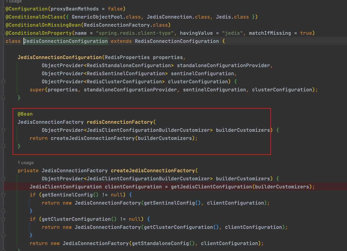Click getSentinelConfig inside return new statement
The image size is (347, 251).
tap(169, 203)
